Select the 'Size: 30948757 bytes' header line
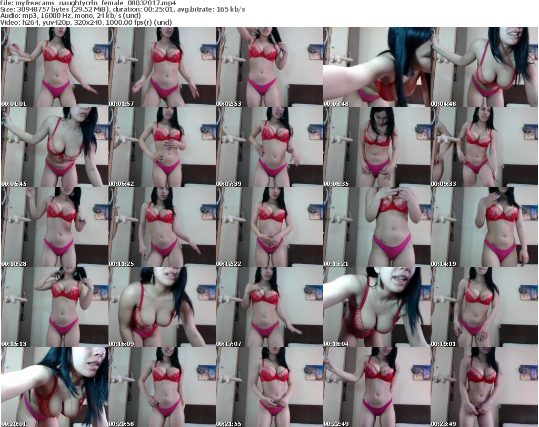Screen dimensions: 539x427 pos(122,9)
